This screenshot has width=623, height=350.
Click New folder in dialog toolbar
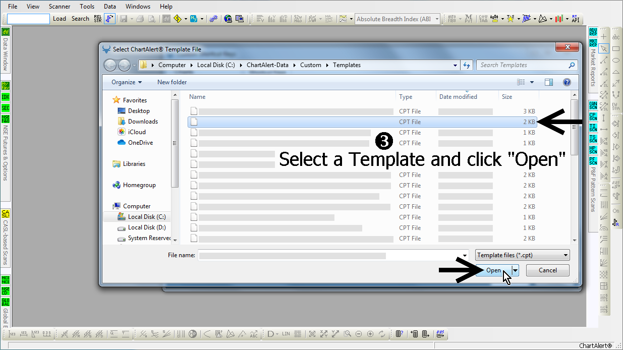(x=172, y=82)
